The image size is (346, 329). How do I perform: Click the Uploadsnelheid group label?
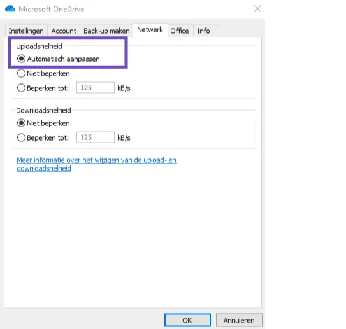tap(39, 46)
